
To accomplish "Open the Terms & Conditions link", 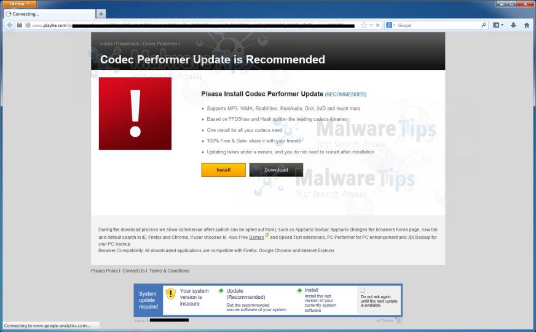I will click(169, 271).
